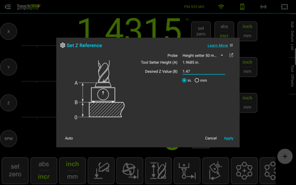Open the Learn More link
Viewport: 296px width, 185px height.
(x=218, y=45)
